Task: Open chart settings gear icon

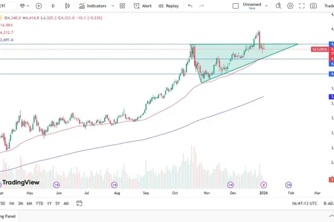Action: coord(290,6)
